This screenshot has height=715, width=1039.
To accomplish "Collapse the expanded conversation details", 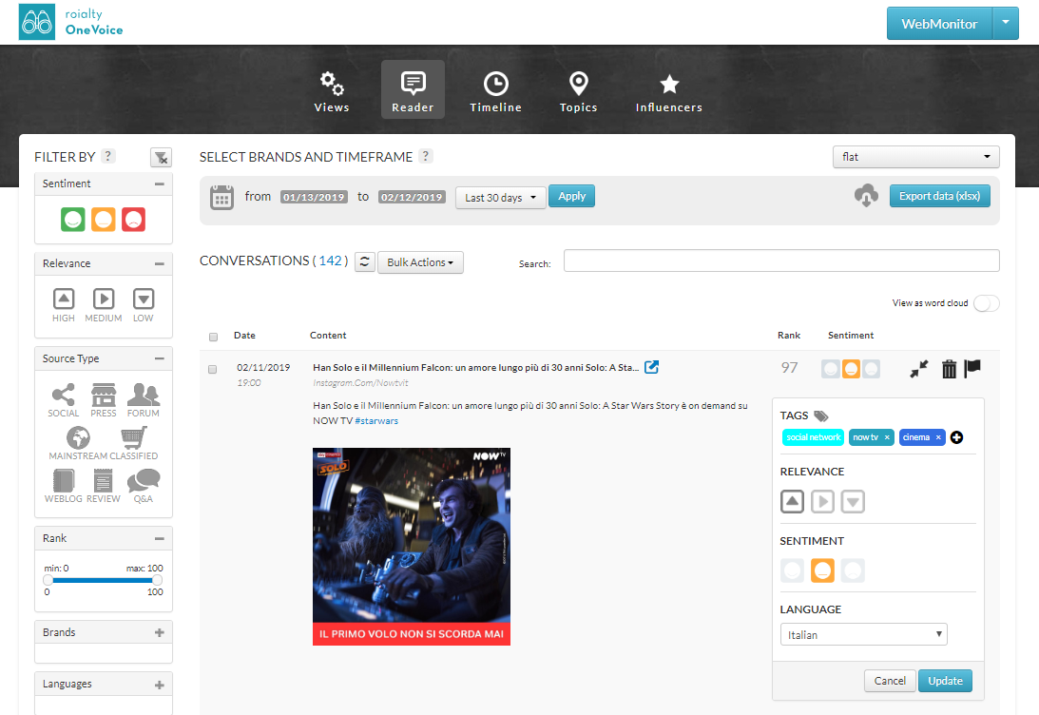I will coord(919,368).
